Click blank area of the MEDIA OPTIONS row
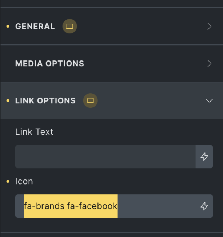This screenshot has height=237, width=223. pyautogui.click(x=146, y=64)
